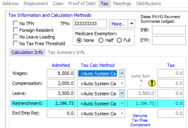Screen dimensions: 188x128
Task: Expand the Wages Tax Calc Method dropdown
Action: (122, 74)
